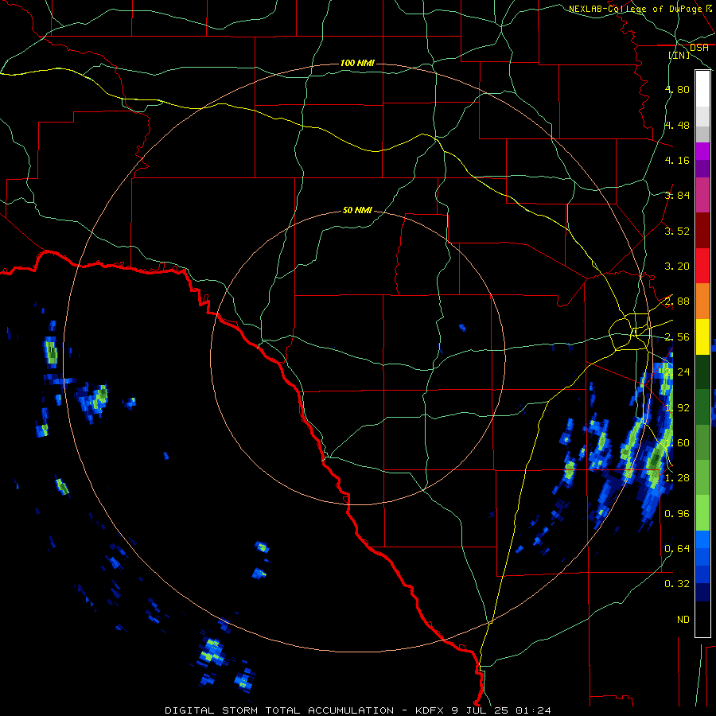Screen dimensions: 716x716
Task: Select the 1.28 legend value
Action: [677, 478]
